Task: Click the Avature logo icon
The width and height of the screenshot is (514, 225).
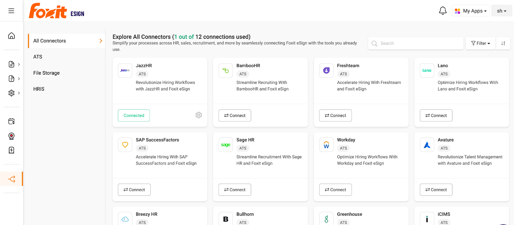Action: click(x=427, y=145)
